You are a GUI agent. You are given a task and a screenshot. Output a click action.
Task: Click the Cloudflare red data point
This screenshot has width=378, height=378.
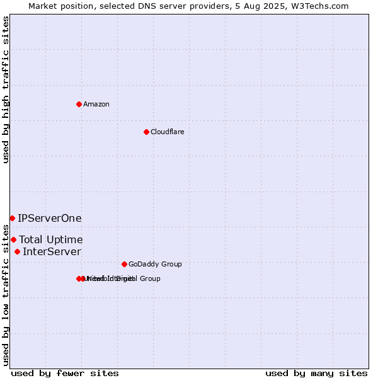(146, 132)
